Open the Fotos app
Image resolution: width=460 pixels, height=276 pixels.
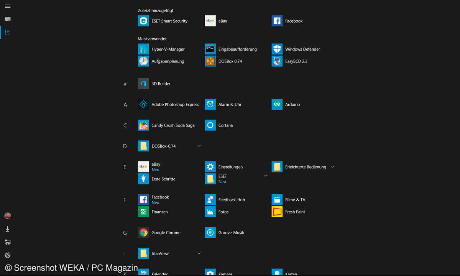217,212
